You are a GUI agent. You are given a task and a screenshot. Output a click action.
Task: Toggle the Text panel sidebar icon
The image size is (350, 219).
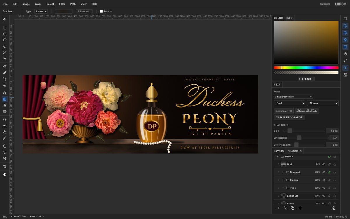345,68
